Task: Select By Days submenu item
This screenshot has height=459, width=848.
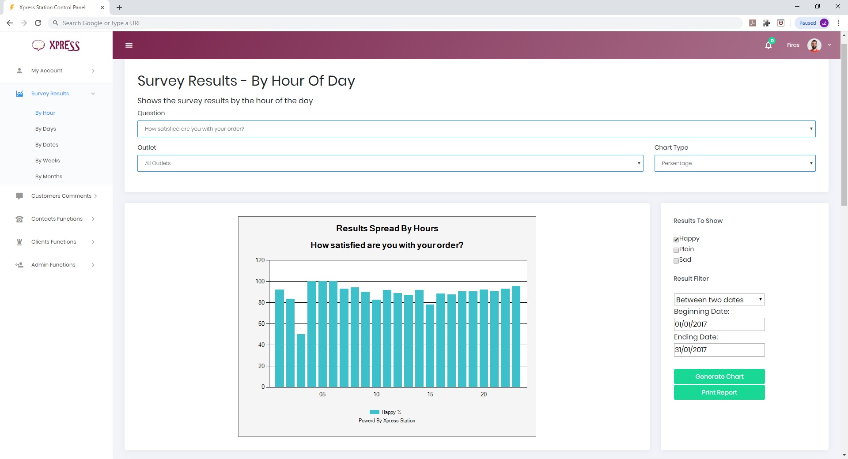Action: pyautogui.click(x=45, y=129)
